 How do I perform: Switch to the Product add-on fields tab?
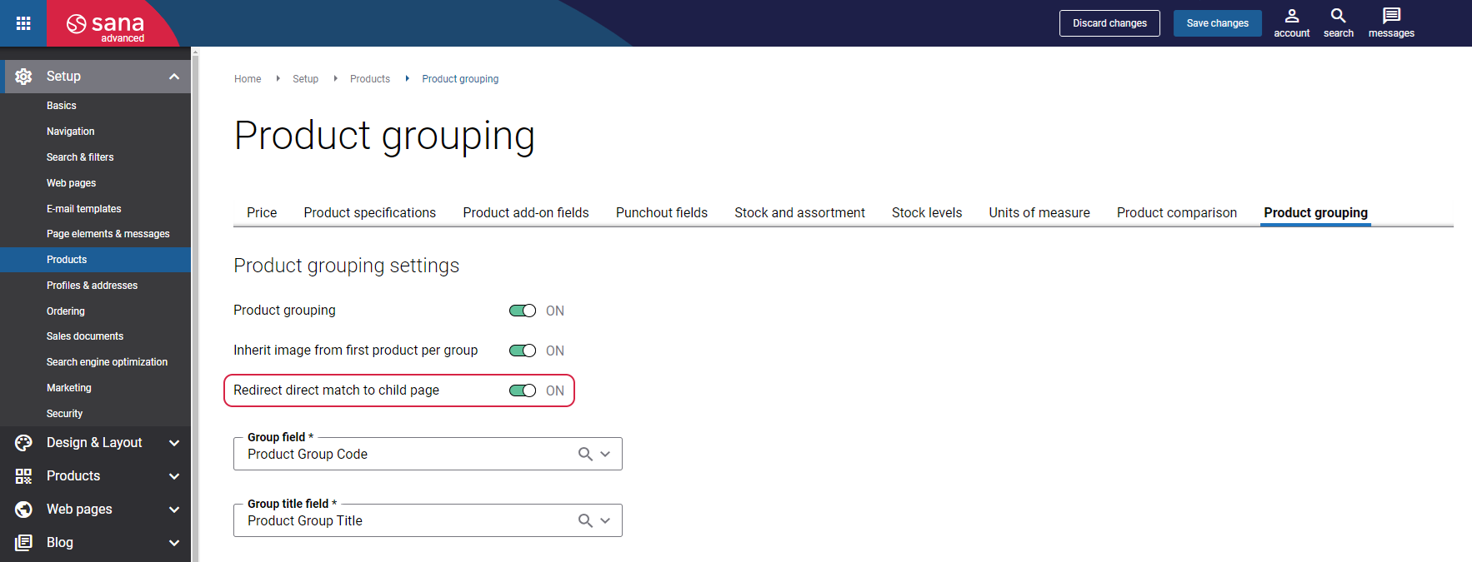pos(526,212)
